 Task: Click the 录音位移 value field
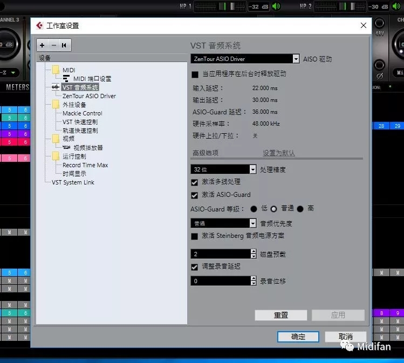(x=220, y=281)
